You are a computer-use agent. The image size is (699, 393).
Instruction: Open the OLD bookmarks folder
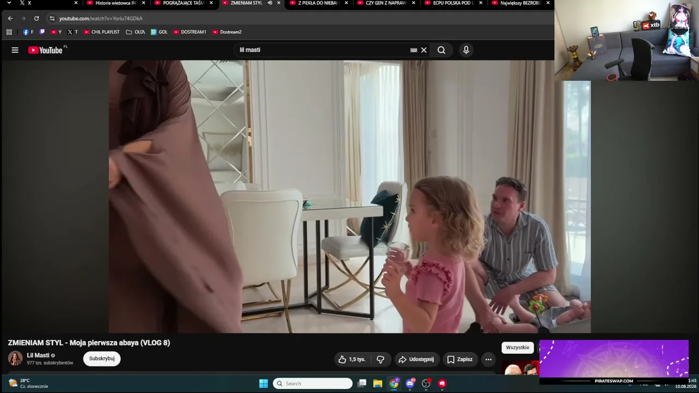pos(135,32)
